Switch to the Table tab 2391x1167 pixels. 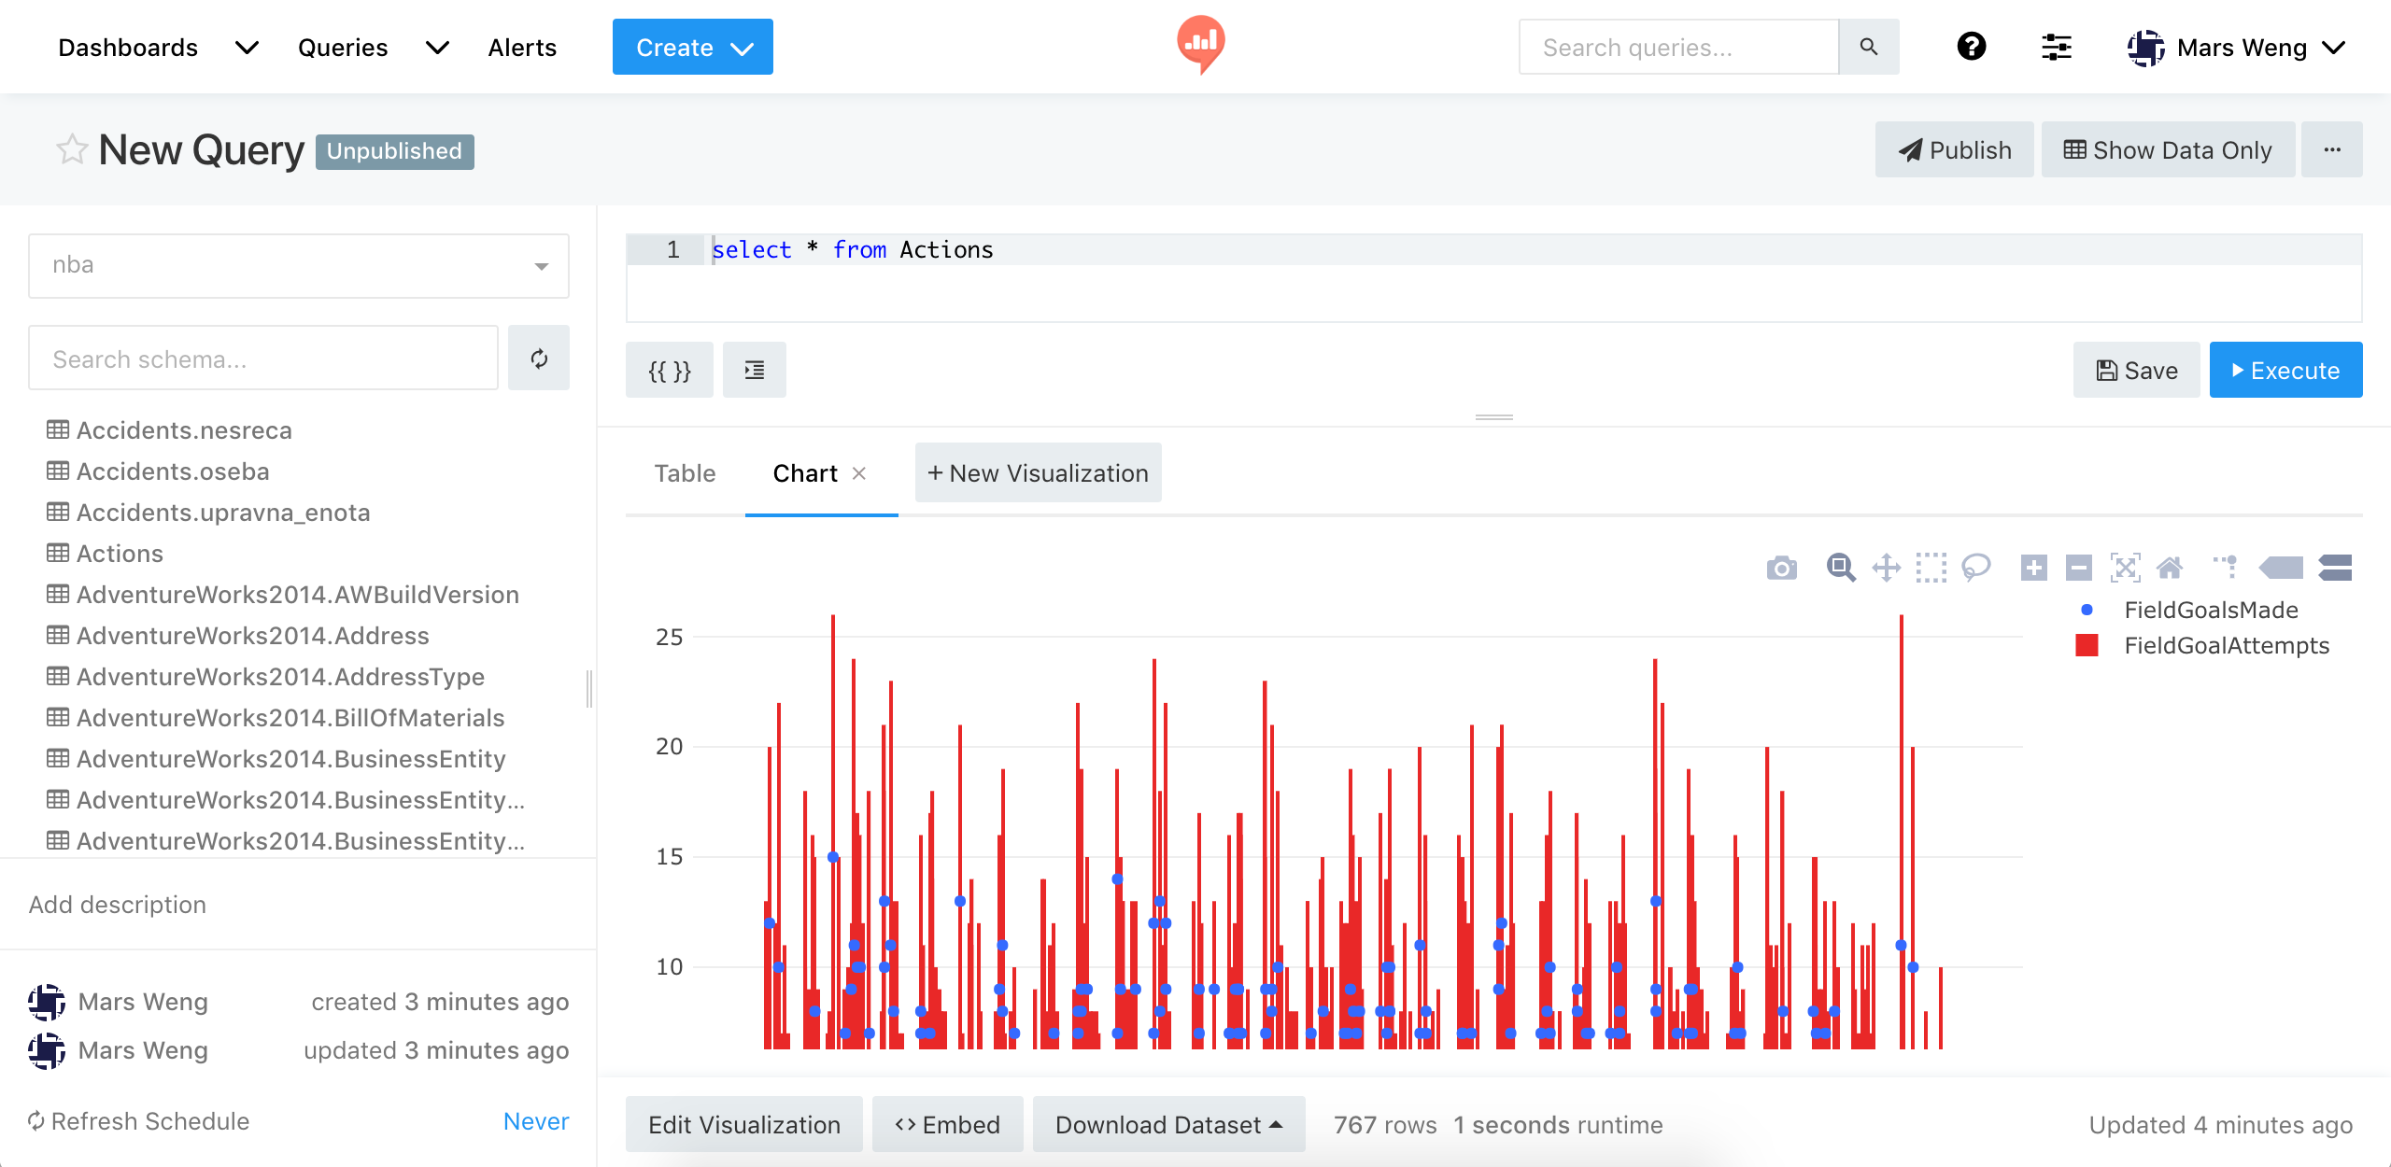[x=685, y=473]
